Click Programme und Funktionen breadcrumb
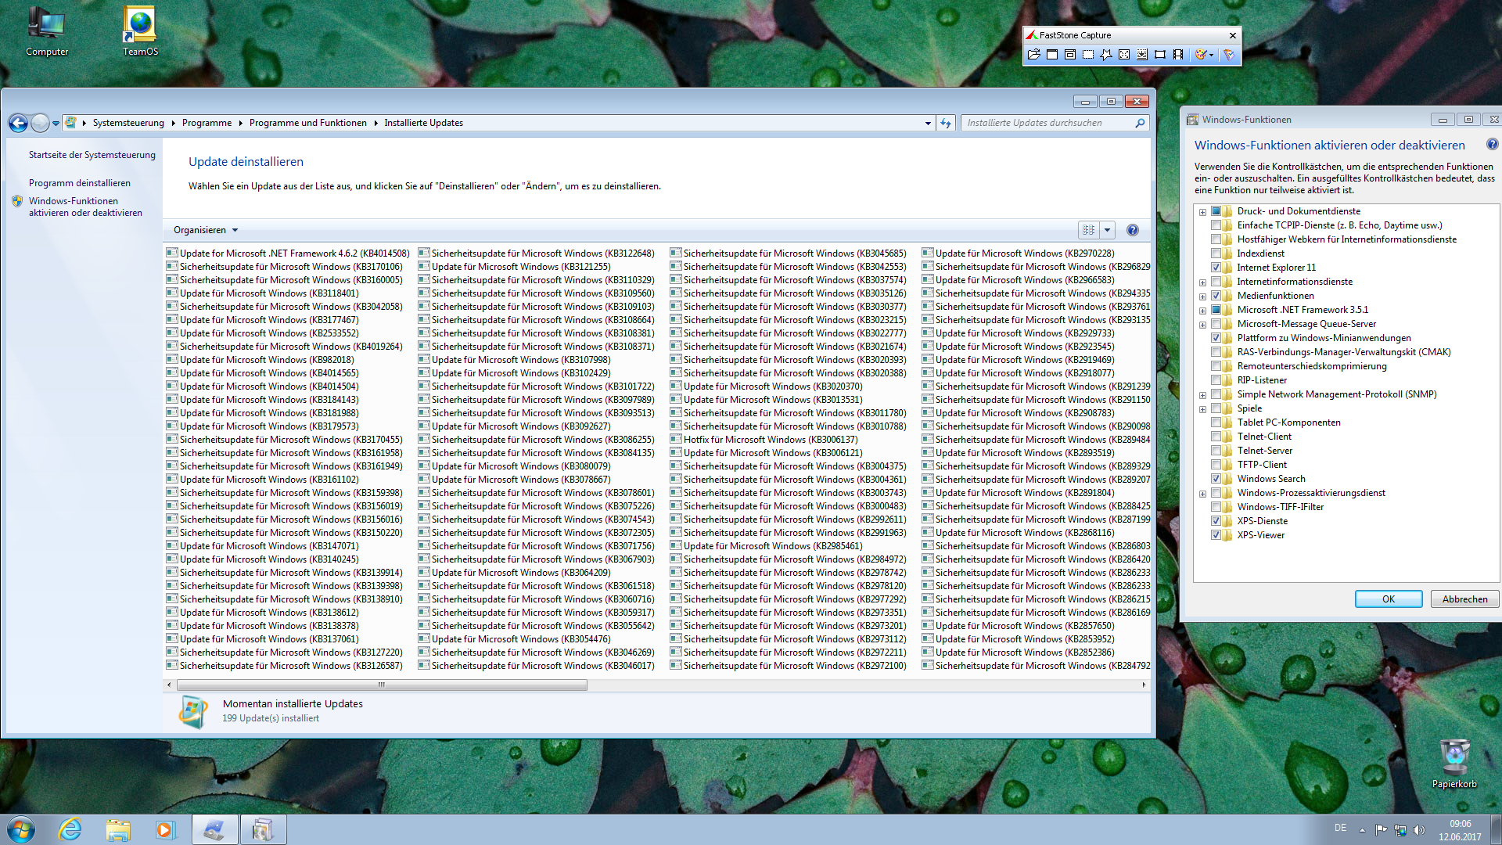1502x845 pixels. (307, 123)
